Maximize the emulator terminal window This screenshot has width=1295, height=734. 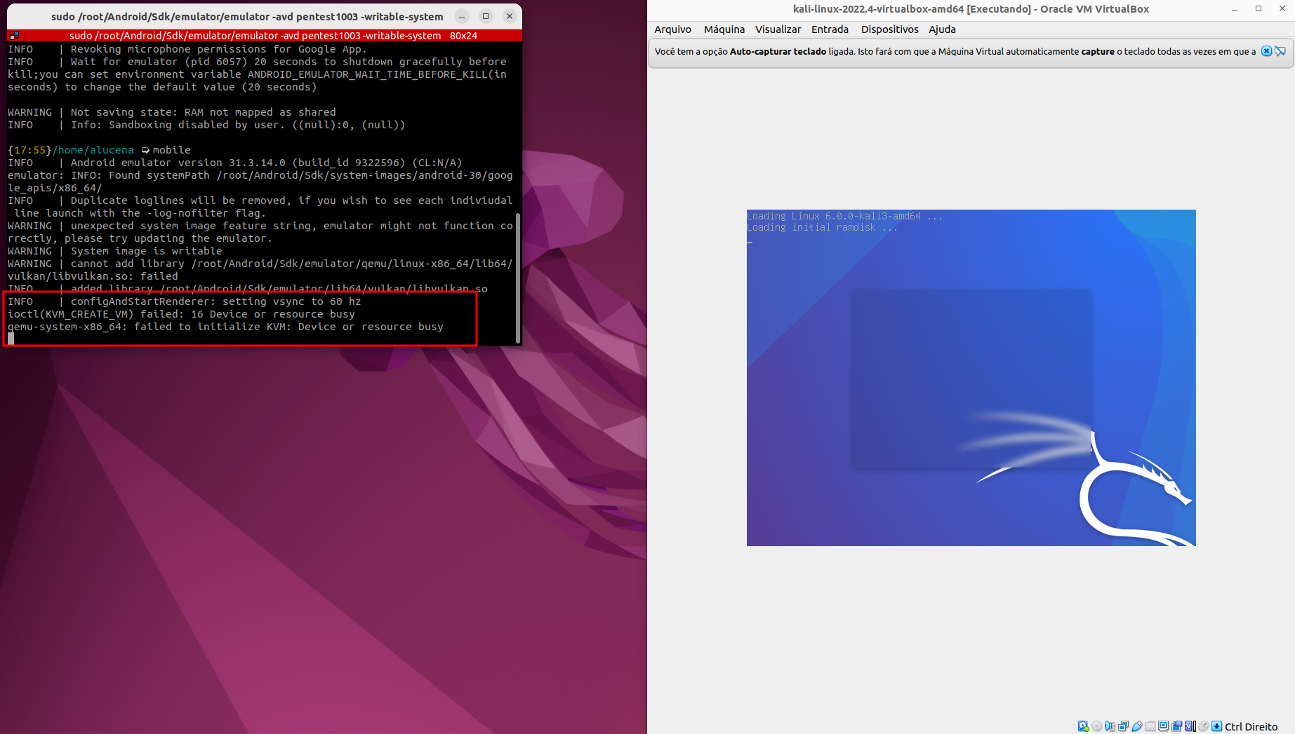486,16
